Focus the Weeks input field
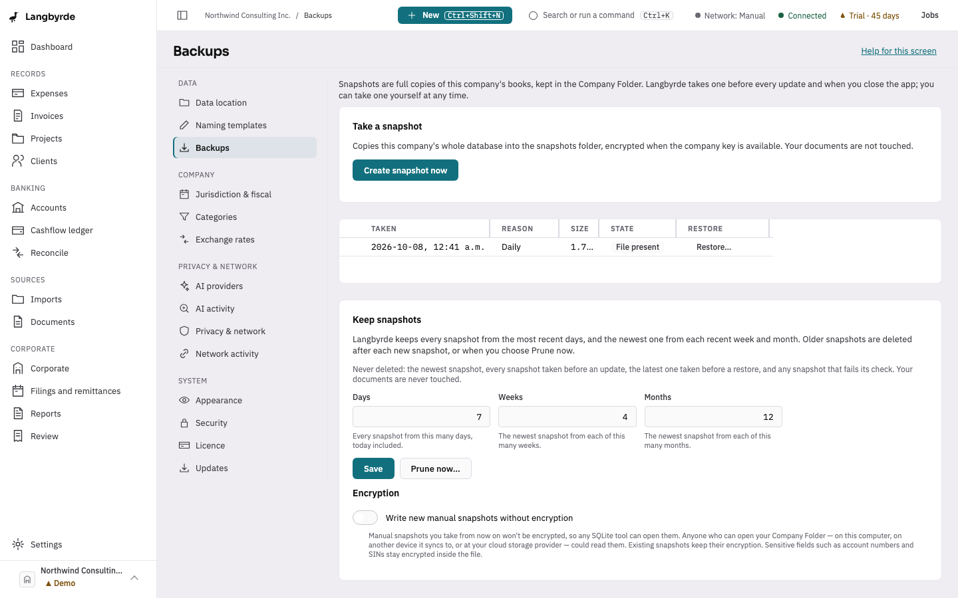This screenshot has width=958, height=598. [567, 417]
